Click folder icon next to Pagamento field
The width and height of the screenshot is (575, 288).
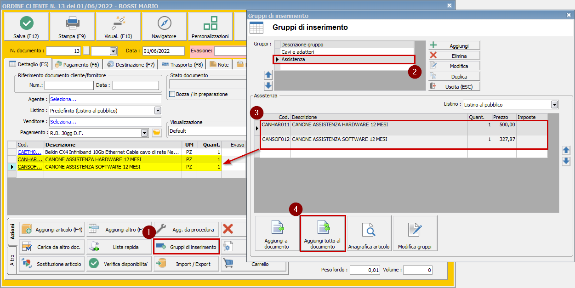[157, 133]
